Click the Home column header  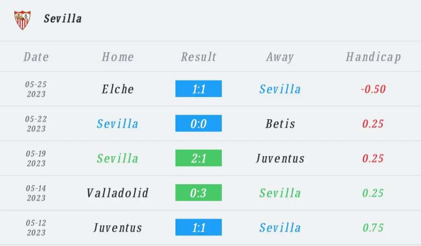118,57
